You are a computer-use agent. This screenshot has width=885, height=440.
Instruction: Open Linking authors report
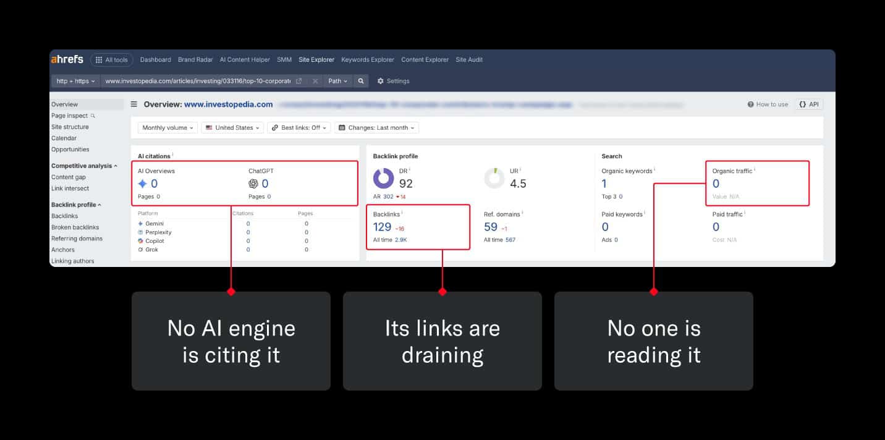click(x=73, y=261)
